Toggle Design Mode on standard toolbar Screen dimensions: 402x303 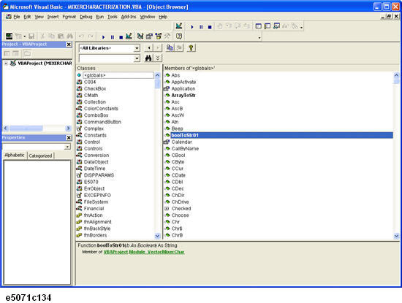pos(129,37)
